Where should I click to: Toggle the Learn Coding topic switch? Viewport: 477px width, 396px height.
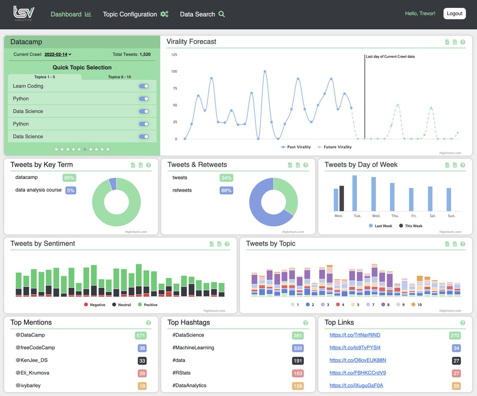coord(144,86)
